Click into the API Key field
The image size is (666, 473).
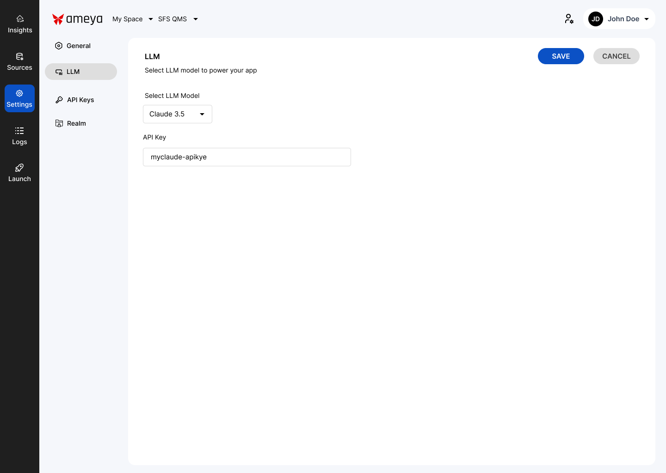(247, 157)
